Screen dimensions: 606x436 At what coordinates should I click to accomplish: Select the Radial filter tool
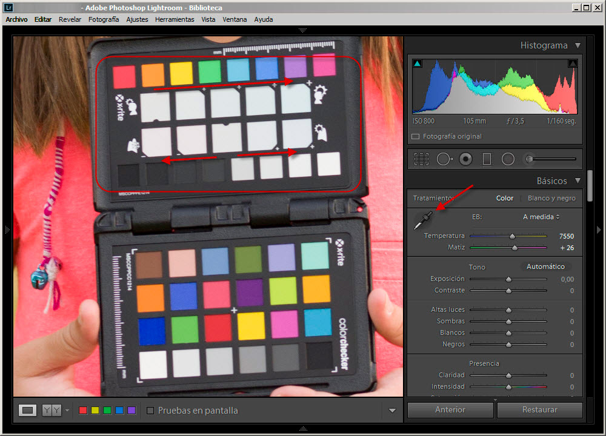(x=508, y=159)
